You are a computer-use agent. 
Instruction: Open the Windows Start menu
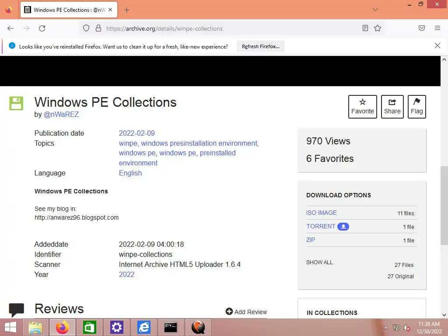tap(10, 327)
